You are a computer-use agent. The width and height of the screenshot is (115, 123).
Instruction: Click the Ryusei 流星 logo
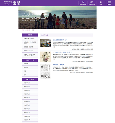[x=12, y=3]
